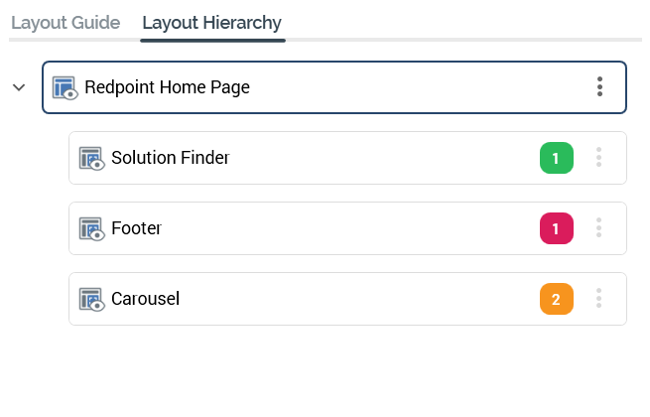650x417 pixels.
Task: Click the orange badge on Carousel
Action: (556, 299)
